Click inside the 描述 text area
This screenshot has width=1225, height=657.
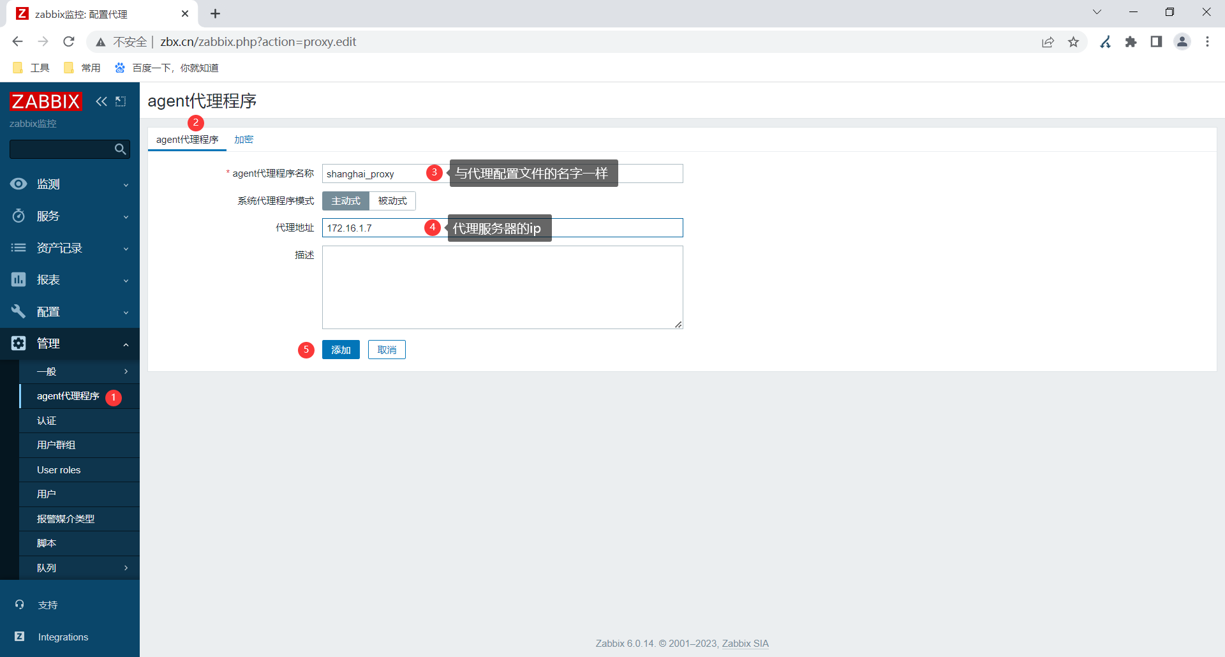coord(502,287)
